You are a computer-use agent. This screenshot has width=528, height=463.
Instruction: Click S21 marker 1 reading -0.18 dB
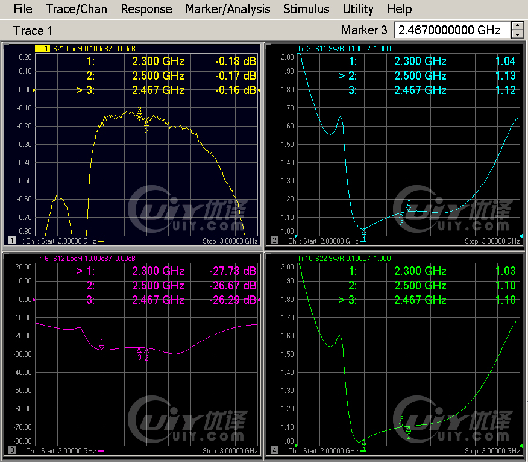[236, 61]
